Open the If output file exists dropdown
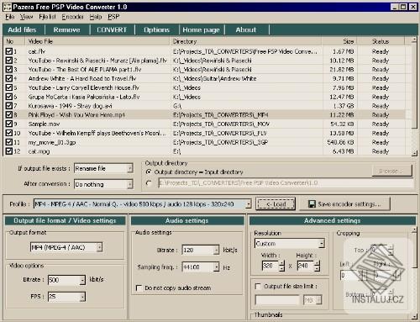This screenshot has height=322, width=420. coord(130,168)
